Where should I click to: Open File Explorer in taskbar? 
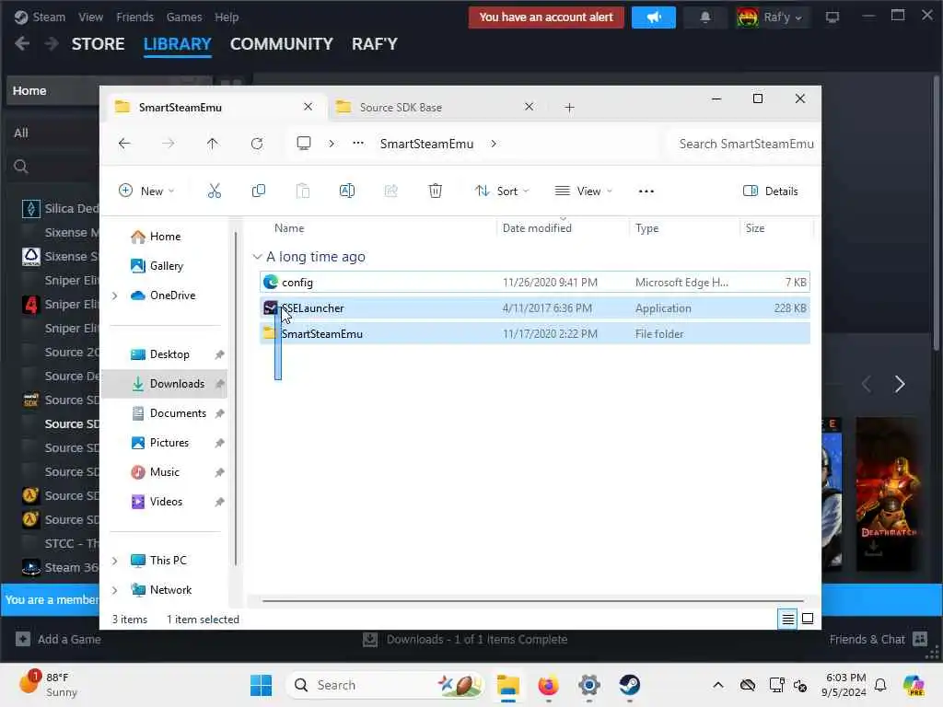(508, 685)
